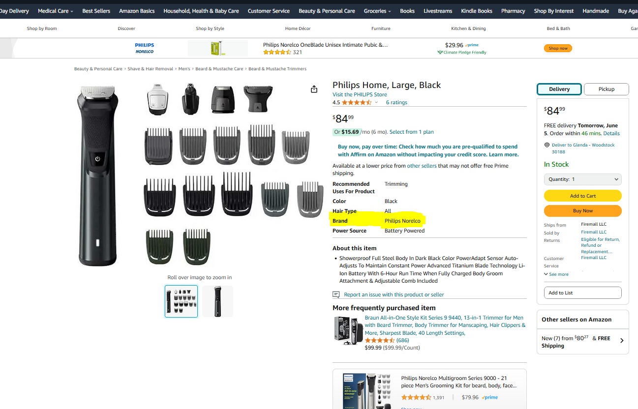Image resolution: width=638 pixels, height=409 pixels.
Task: Click the Add to List button
Action: coord(582,292)
